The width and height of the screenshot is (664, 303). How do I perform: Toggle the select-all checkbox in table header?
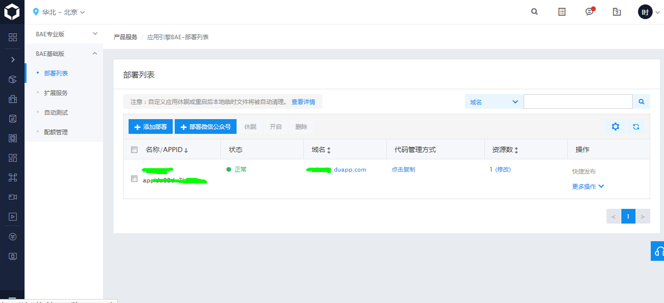134,150
